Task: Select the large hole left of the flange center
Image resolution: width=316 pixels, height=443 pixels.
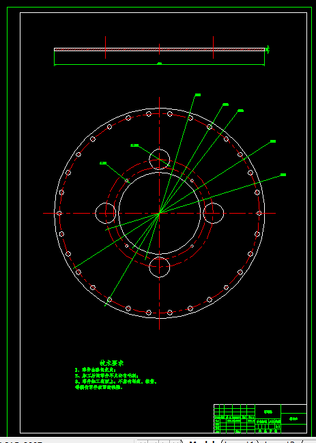Action: click(106, 213)
